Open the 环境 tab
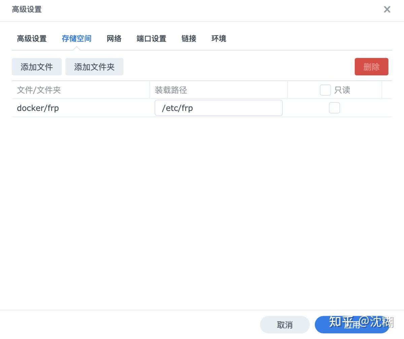This screenshot has width=404, height=339. point(218,38)
